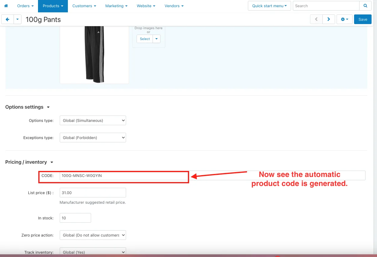Open the Website menu
This screenshot has width=377, height=257.
pyautogui.click(x=146, y=6)
